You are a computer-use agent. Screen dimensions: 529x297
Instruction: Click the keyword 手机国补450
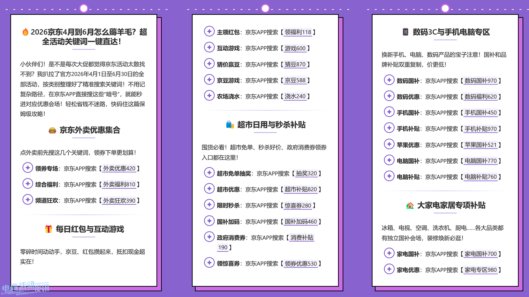click(x=481, y=113)
